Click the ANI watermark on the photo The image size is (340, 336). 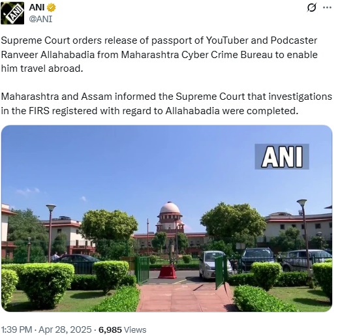point(282,157)
